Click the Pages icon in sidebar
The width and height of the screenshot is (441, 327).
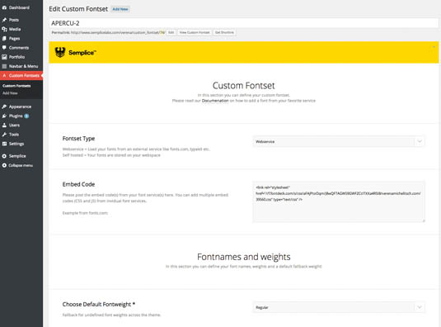click(x=4, y=38)
